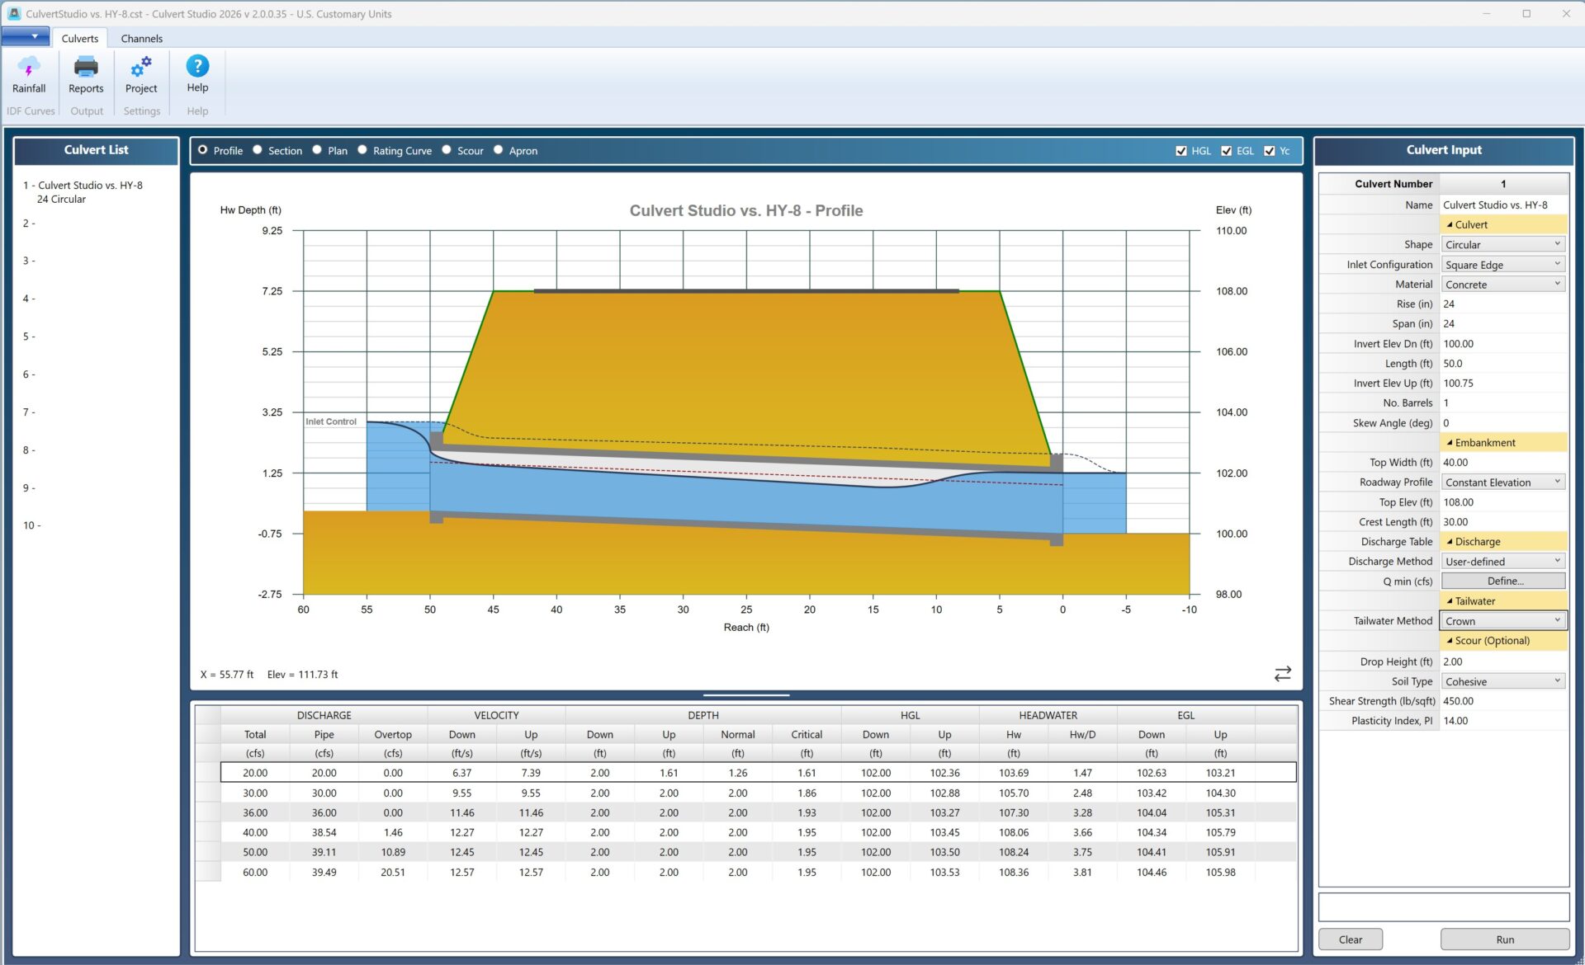The height and width of the screenshot is (965, 1585).
Task: Toggle the EGL checkbox
Action: 1227,151
